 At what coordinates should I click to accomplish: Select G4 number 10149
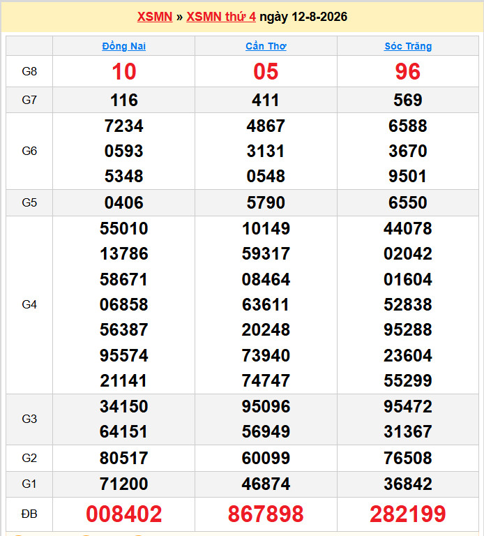[266, 228]
